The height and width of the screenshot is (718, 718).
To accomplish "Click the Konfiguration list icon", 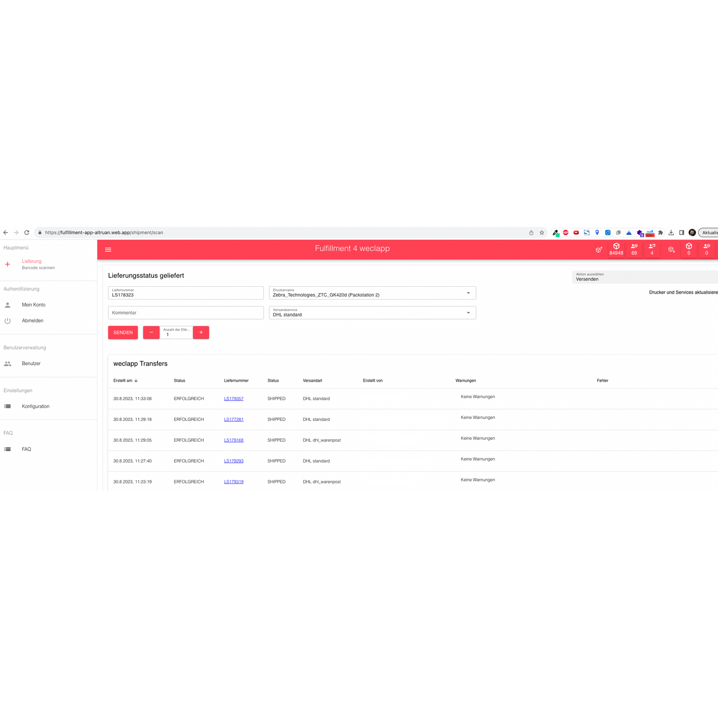I will pyautogui.click(x=7, y=406).
